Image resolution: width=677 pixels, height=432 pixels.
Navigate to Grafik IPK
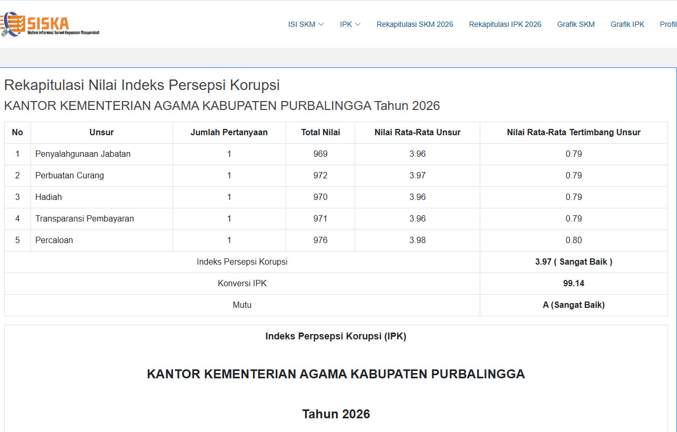point(628,24)
